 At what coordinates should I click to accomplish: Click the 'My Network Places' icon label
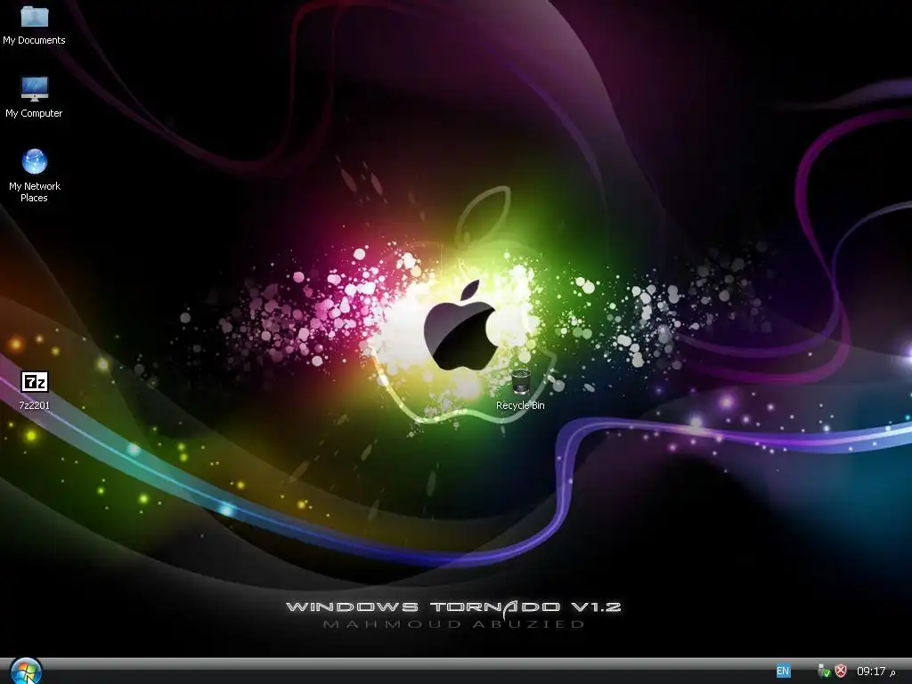[x=35, y=192]
